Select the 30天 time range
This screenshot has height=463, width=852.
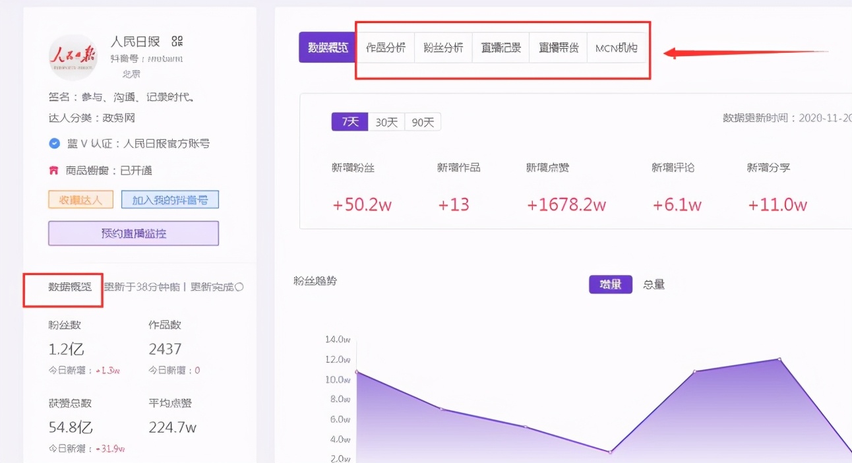point(386,122)
